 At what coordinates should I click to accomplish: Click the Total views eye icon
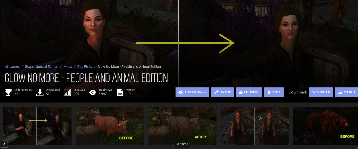tap(93, 92)
